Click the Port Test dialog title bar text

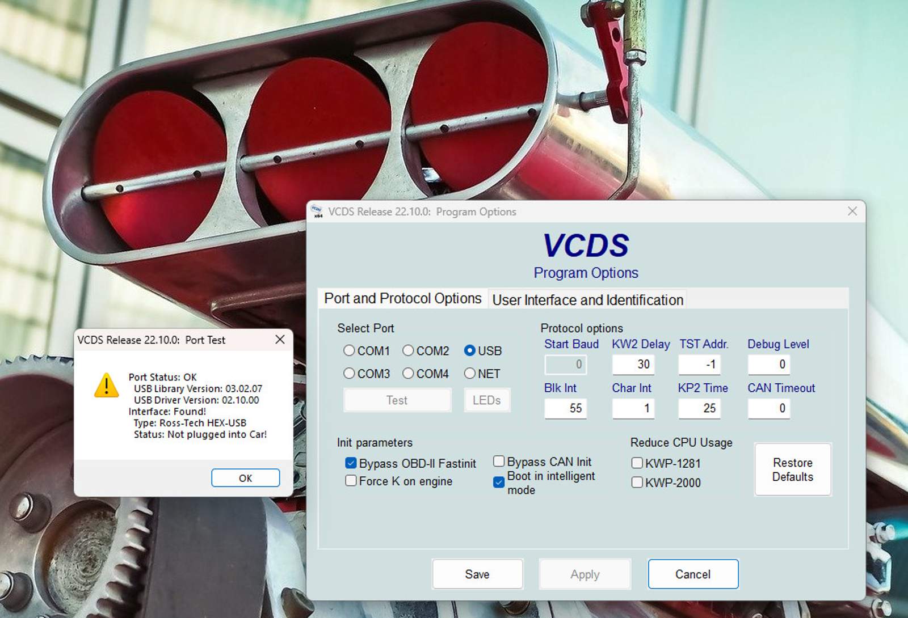point(151,340)
